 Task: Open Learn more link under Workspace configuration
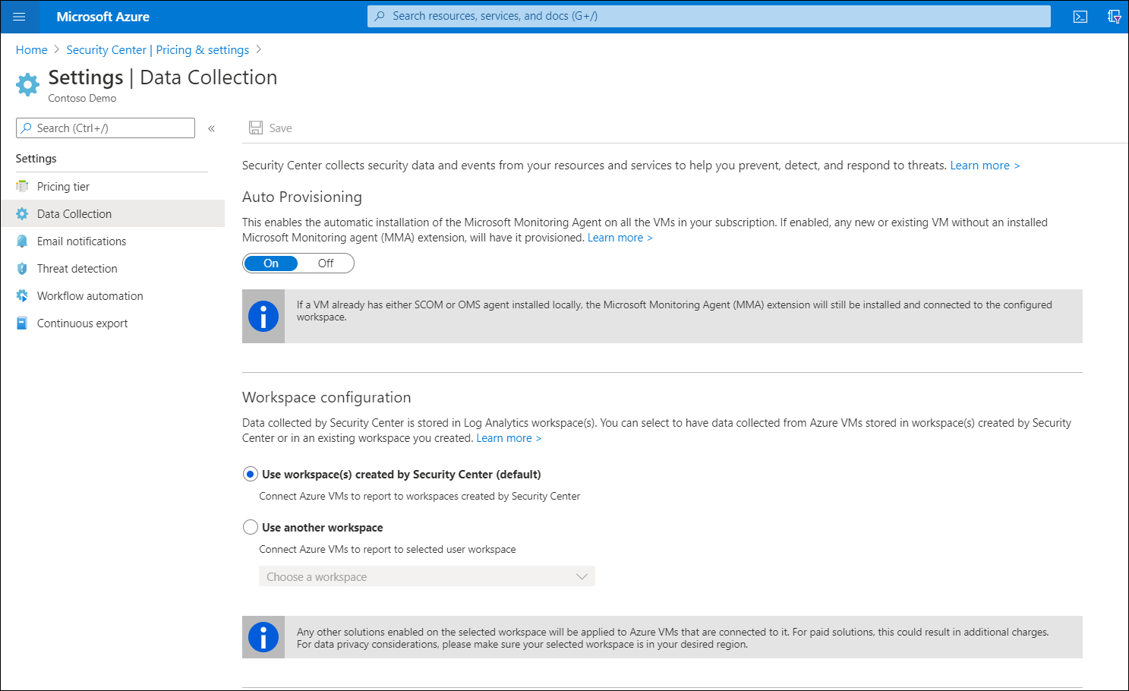[509, 438]
